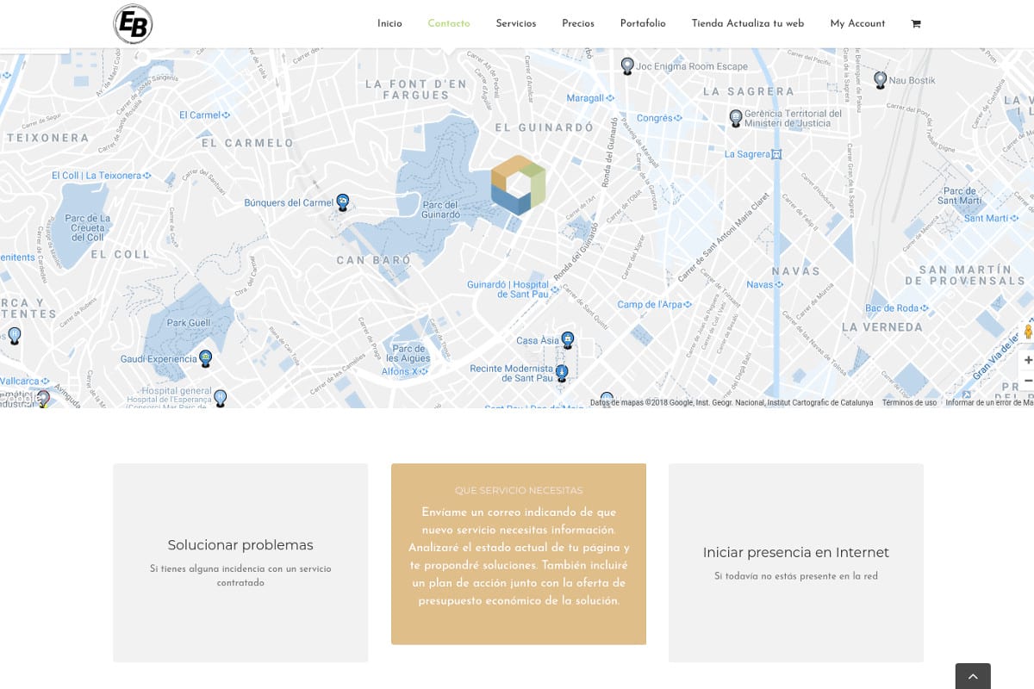The width and height of the screenshot is (1034, 689).
Task: Click the Street View pegman icon
Action: [1028, 332]
